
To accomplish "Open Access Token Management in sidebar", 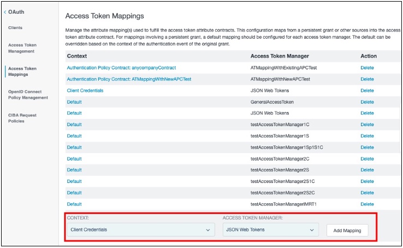I will (21, 48).
